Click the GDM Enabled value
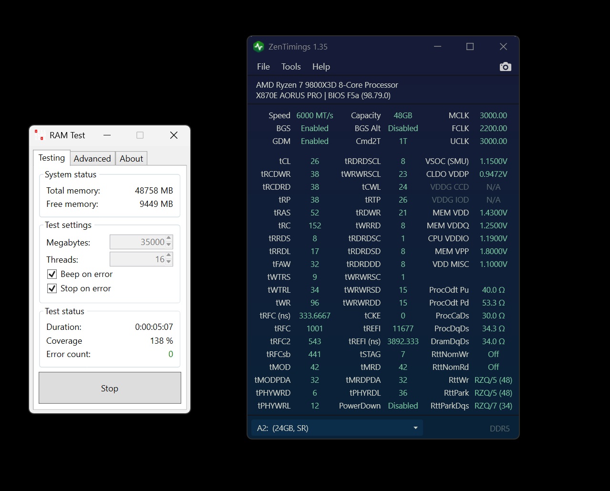 (x=315, y=141)
